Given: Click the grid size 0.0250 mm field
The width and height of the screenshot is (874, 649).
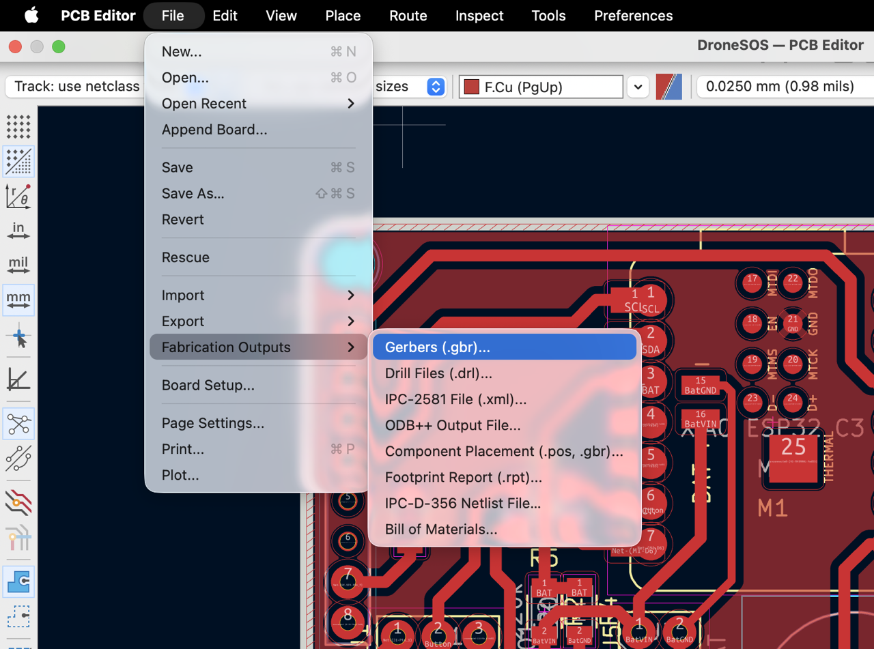Looking at the screenshot, I should pyautogui.click(x=785, y=87).
